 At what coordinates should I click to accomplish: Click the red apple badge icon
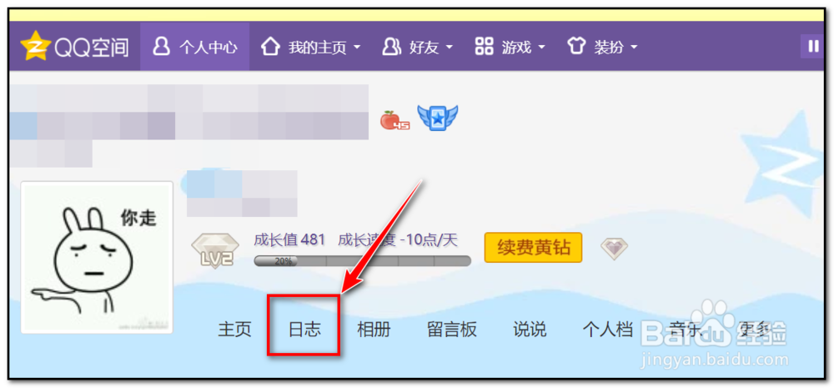[x=394, y=120]
